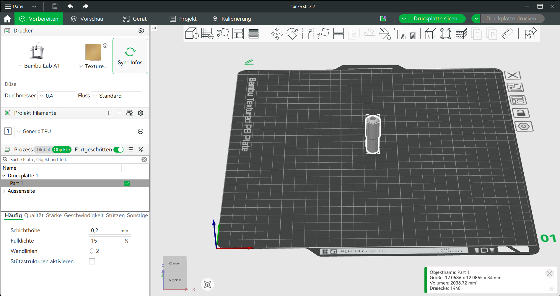Select the Cut tool

click(x=338, y=33)
